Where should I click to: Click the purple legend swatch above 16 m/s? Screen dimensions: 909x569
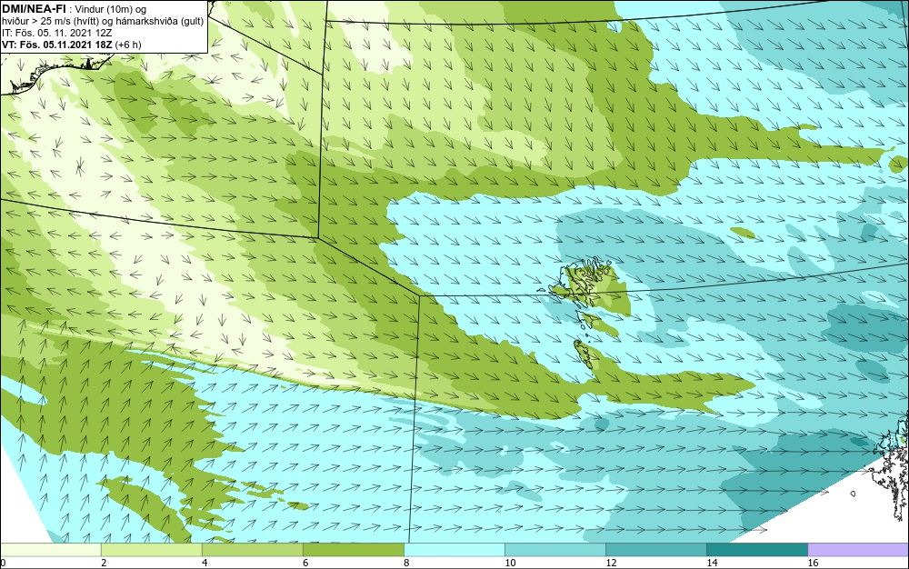[858, 550]
